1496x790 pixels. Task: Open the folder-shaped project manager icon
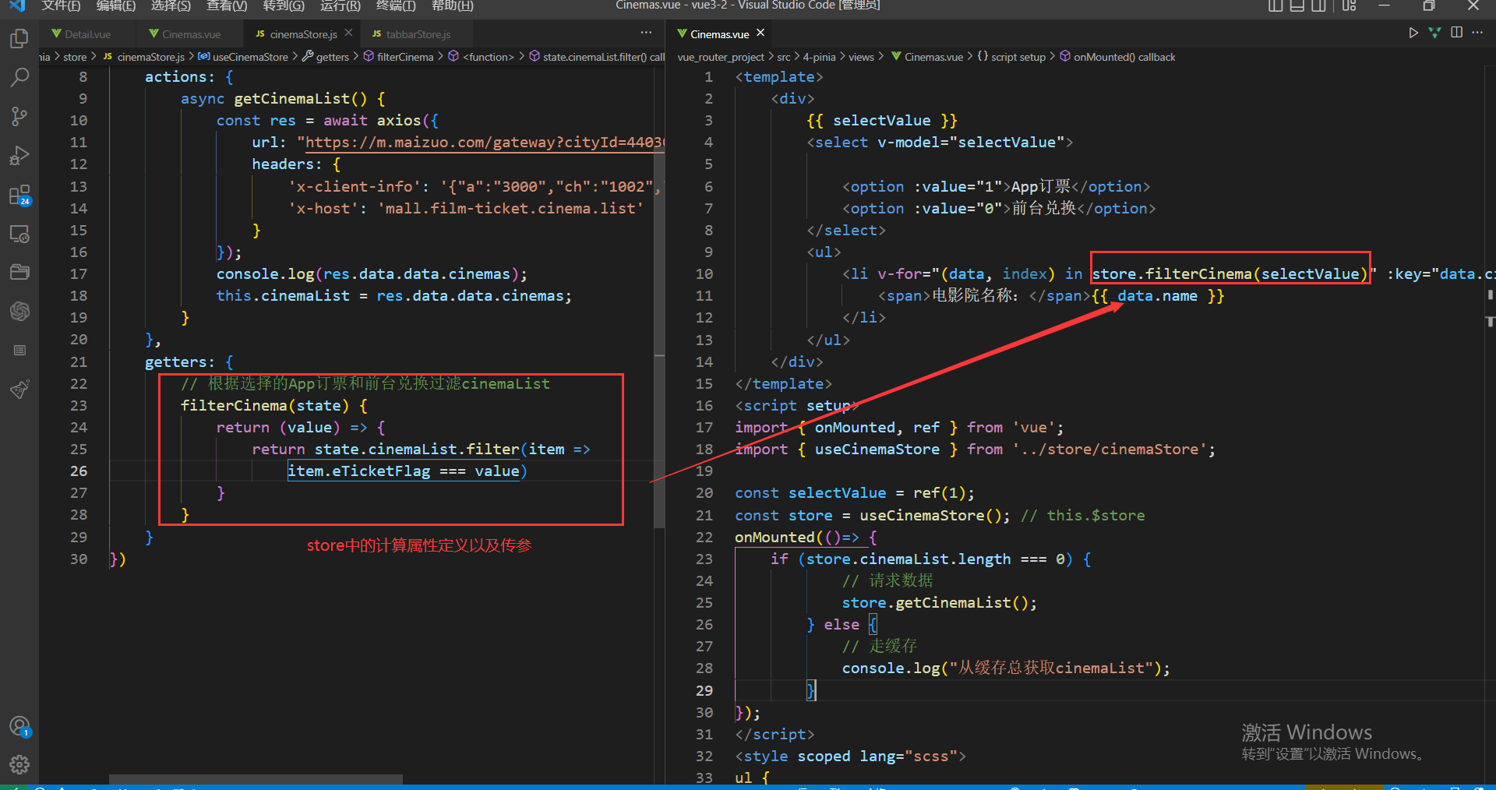[19, 272]
